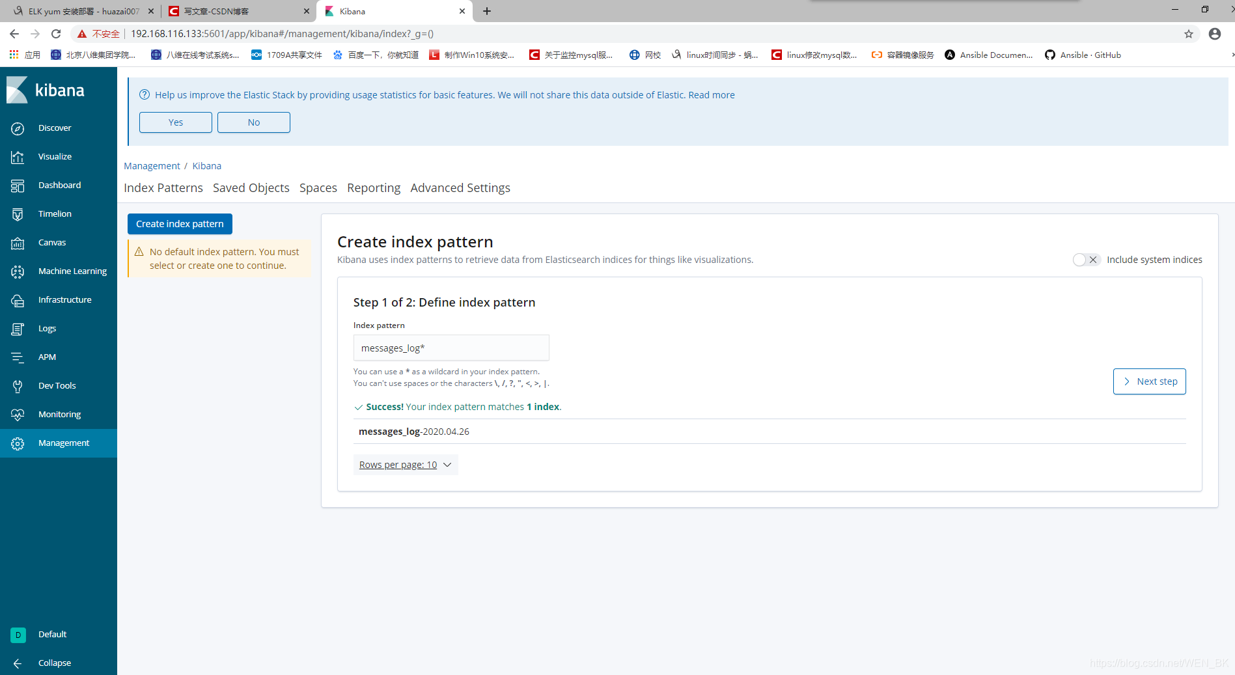Open the Dev Tools wrench icon
This screenshot has height=675, width=1235.
point(18,386)
